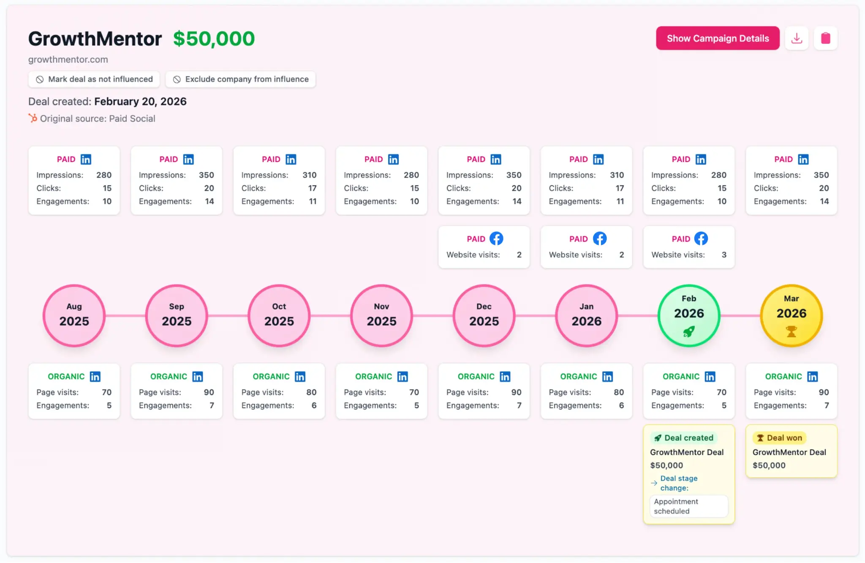Click LinkedIn icon in Feb 2026 paid card
Viewport: 865px width, 563px height.
pyautogui.click(x=701, y=159)
